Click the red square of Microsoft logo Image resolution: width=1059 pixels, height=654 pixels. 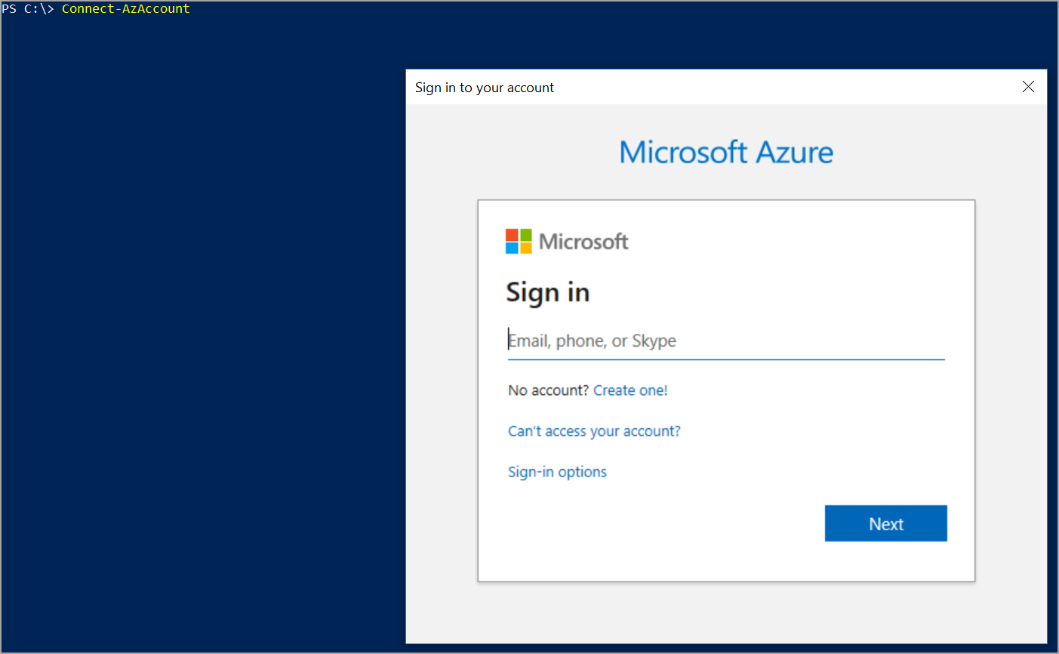[x=512, y=235]
